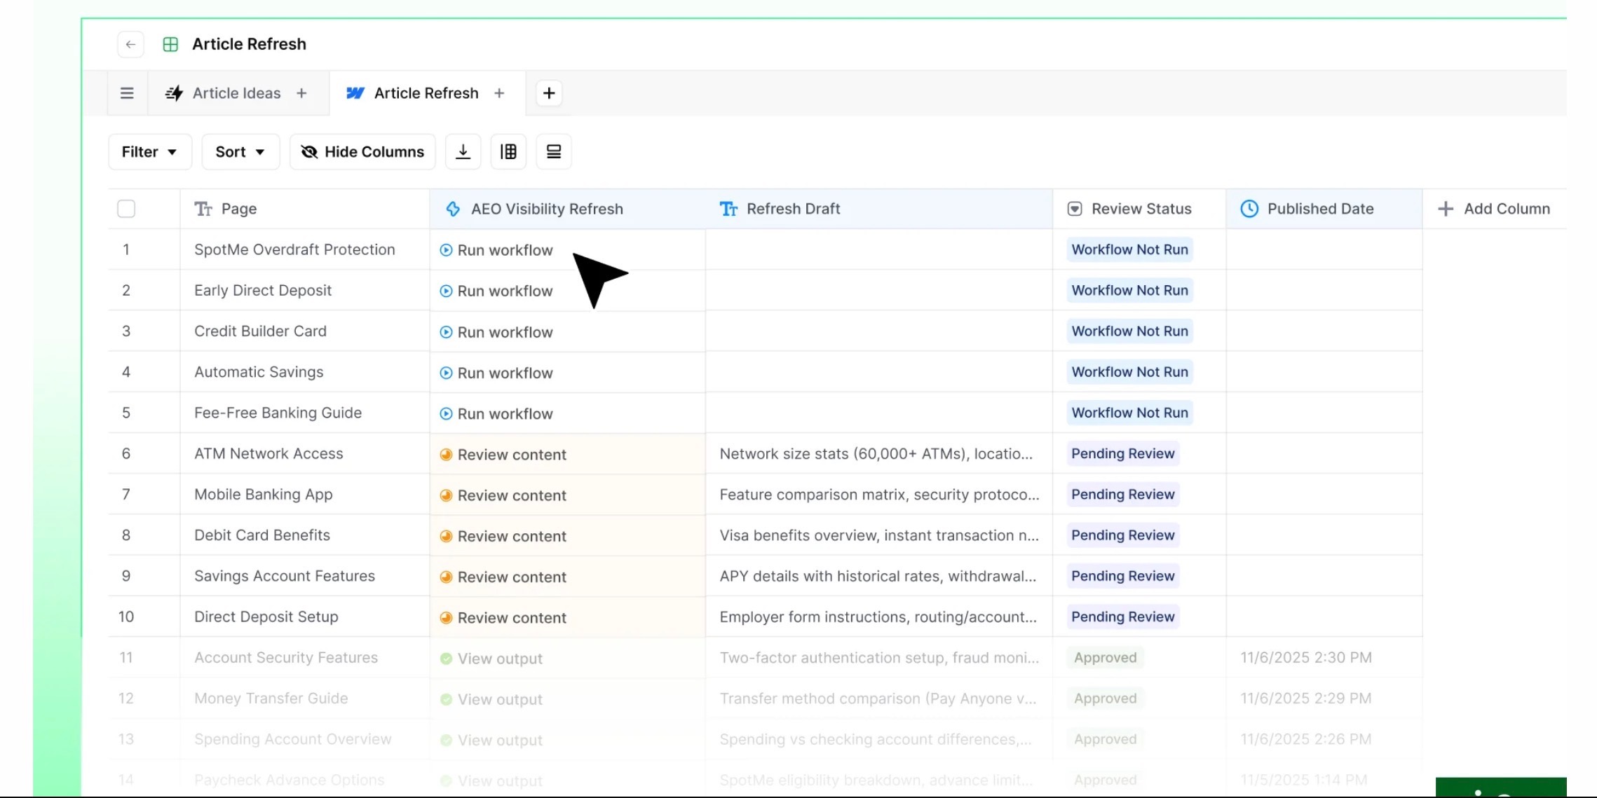Viewport: 1597px width, 798px height.
Task: Select the Savings Account Features page cell
Action: point(305,576)
